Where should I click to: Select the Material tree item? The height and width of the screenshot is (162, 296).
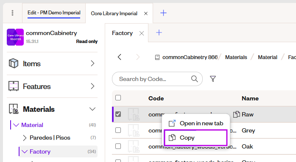tap(32, 125)
